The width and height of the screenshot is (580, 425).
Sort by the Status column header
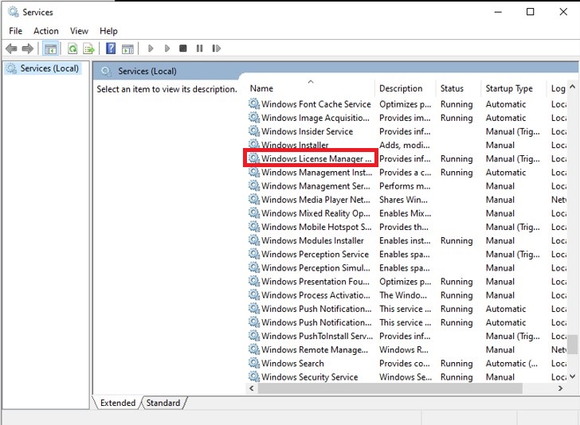458,88
